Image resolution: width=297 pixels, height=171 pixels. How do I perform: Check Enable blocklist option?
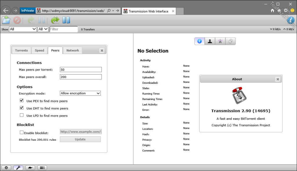click(21, 133)
